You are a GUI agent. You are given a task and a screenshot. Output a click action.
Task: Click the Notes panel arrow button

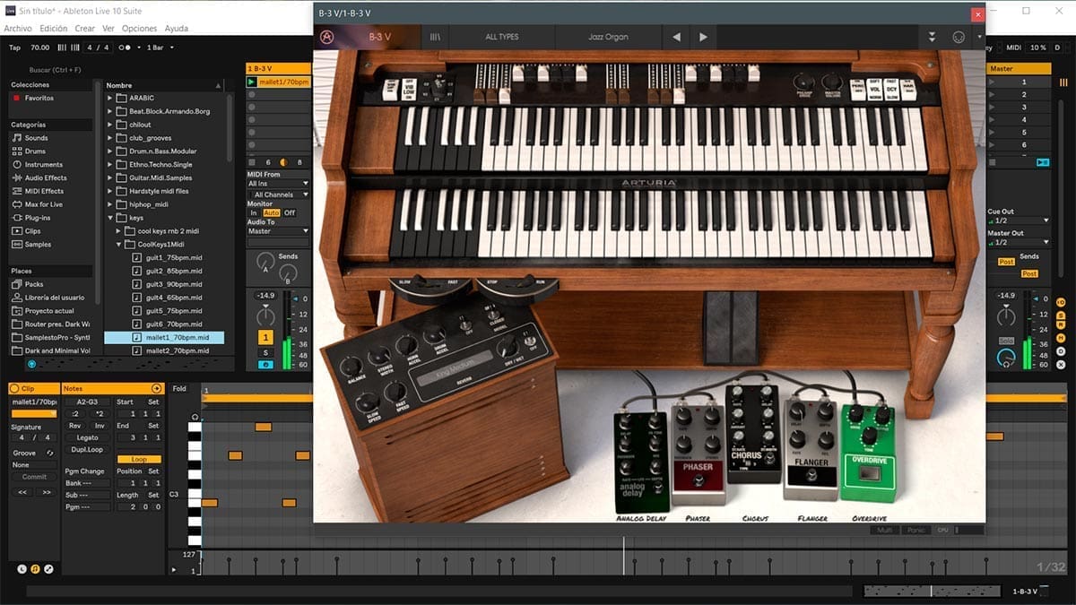[157, 388]
